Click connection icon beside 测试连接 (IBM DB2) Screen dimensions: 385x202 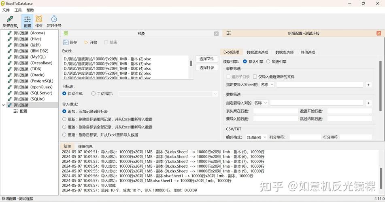point(10,51)
